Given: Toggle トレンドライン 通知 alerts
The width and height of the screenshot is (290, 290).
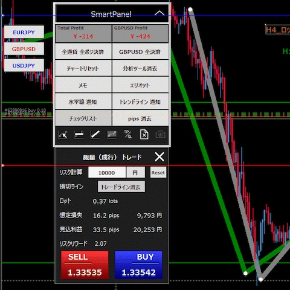Looking at the screenshot, I should coord(140,101).
